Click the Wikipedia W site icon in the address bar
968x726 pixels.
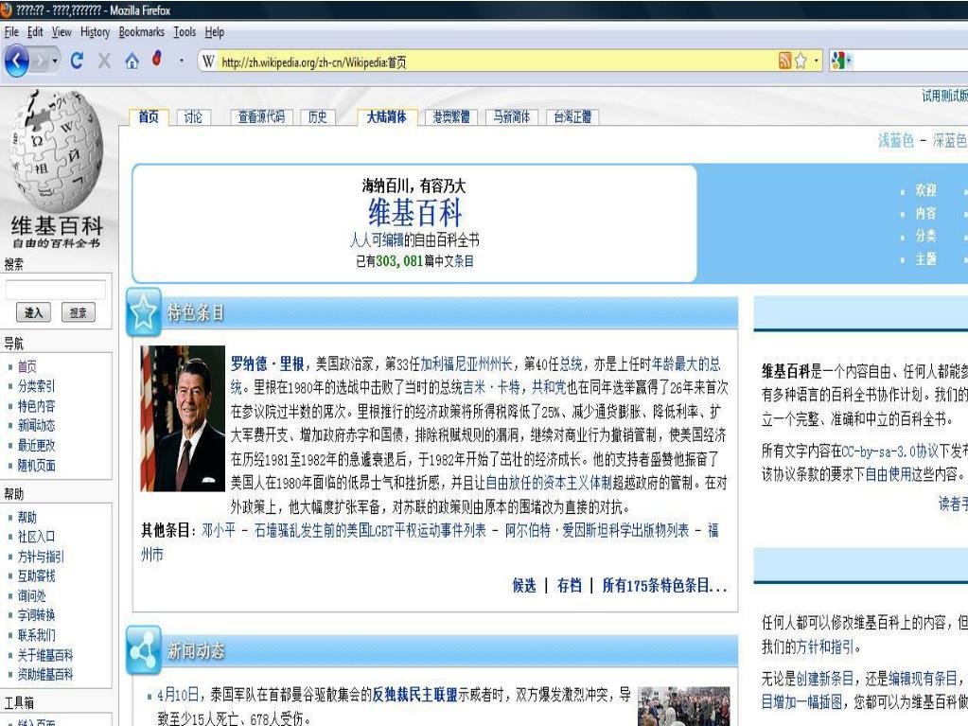click(208, 62)
